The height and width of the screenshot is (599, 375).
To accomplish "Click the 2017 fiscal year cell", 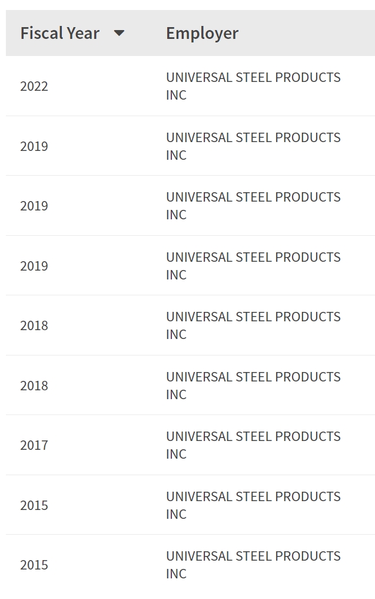I will [x=34, y=445].
